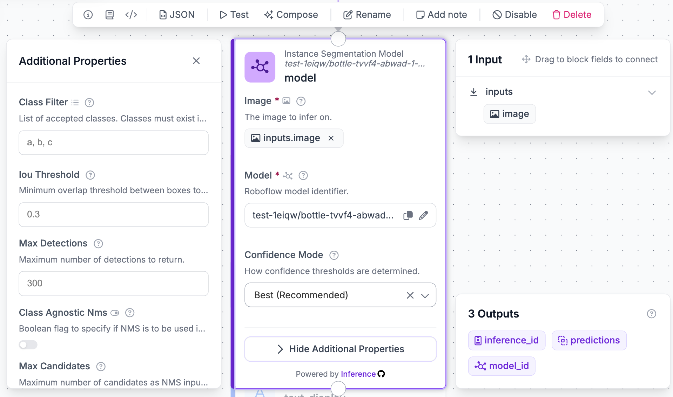Remove inputs.image from Image field
This screenshot has width=673, height=397.
[x=331, y=138]
